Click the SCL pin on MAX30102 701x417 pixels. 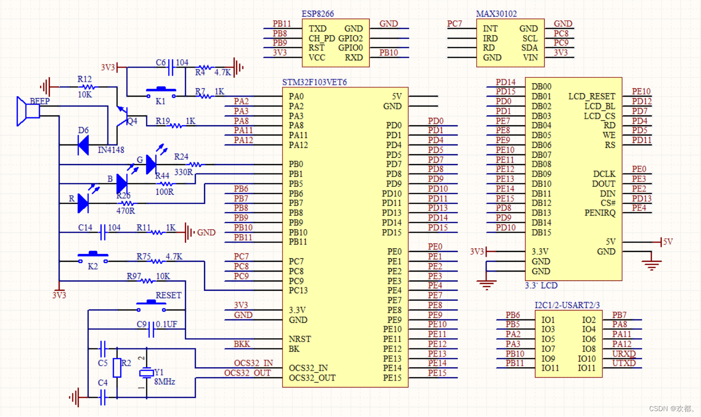click(530, 38)
